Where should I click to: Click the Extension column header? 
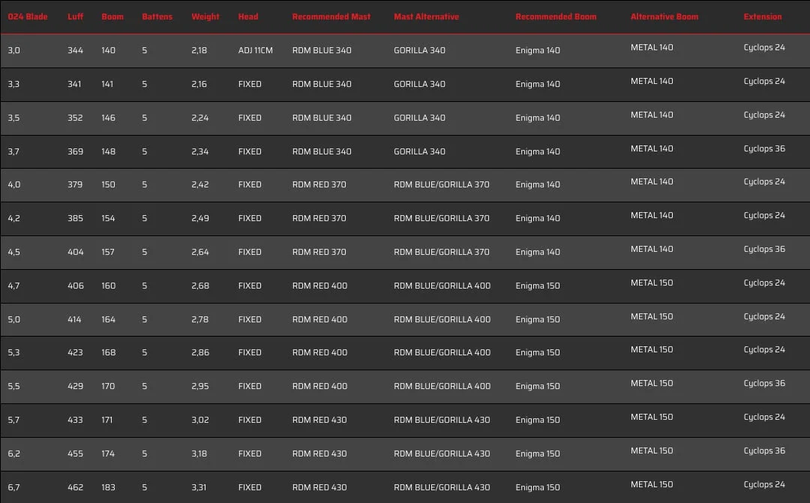[763, 16]
